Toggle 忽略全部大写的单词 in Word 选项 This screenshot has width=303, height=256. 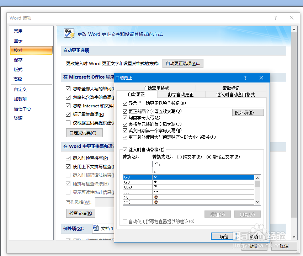[68, 89]
